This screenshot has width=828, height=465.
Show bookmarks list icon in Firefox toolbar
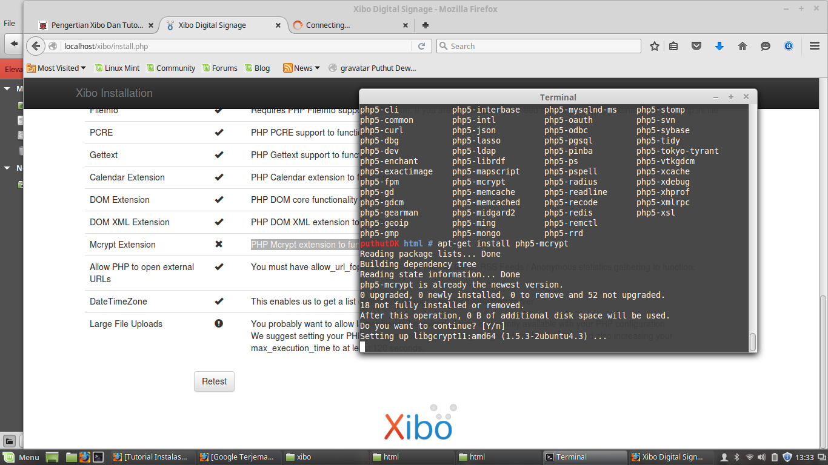click(x=674, y=46)
